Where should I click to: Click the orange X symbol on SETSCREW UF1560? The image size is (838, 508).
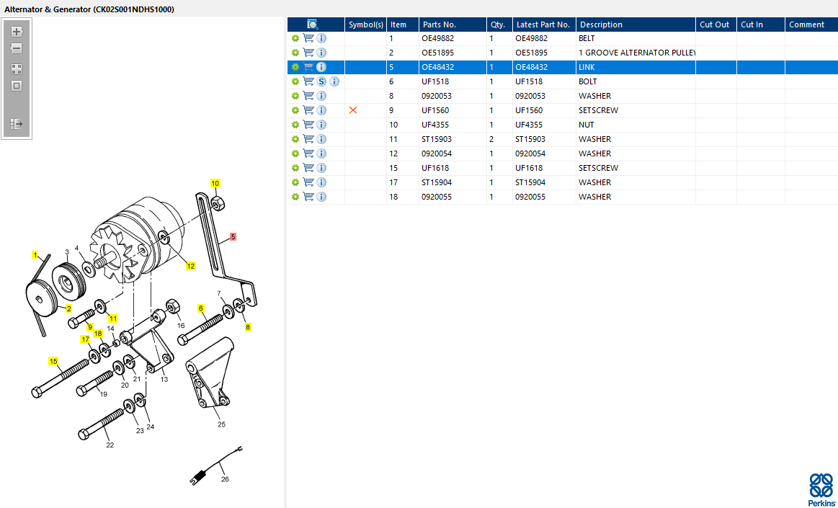coord(353,110)
